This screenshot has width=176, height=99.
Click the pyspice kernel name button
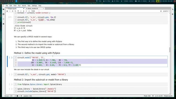click(x=165, y=11)
